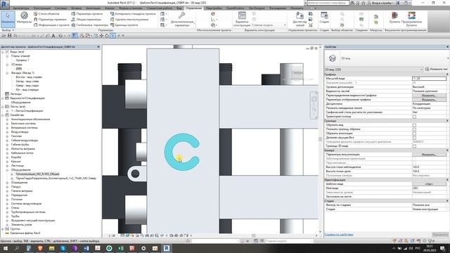Click Изменить for Переопределения видимости/графики
Image resolution: width=450 pixels, height=253 pixels.
(429, 96)
